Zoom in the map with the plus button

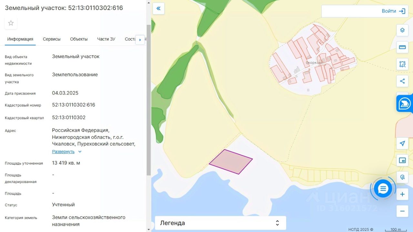(x=402, y=194)
